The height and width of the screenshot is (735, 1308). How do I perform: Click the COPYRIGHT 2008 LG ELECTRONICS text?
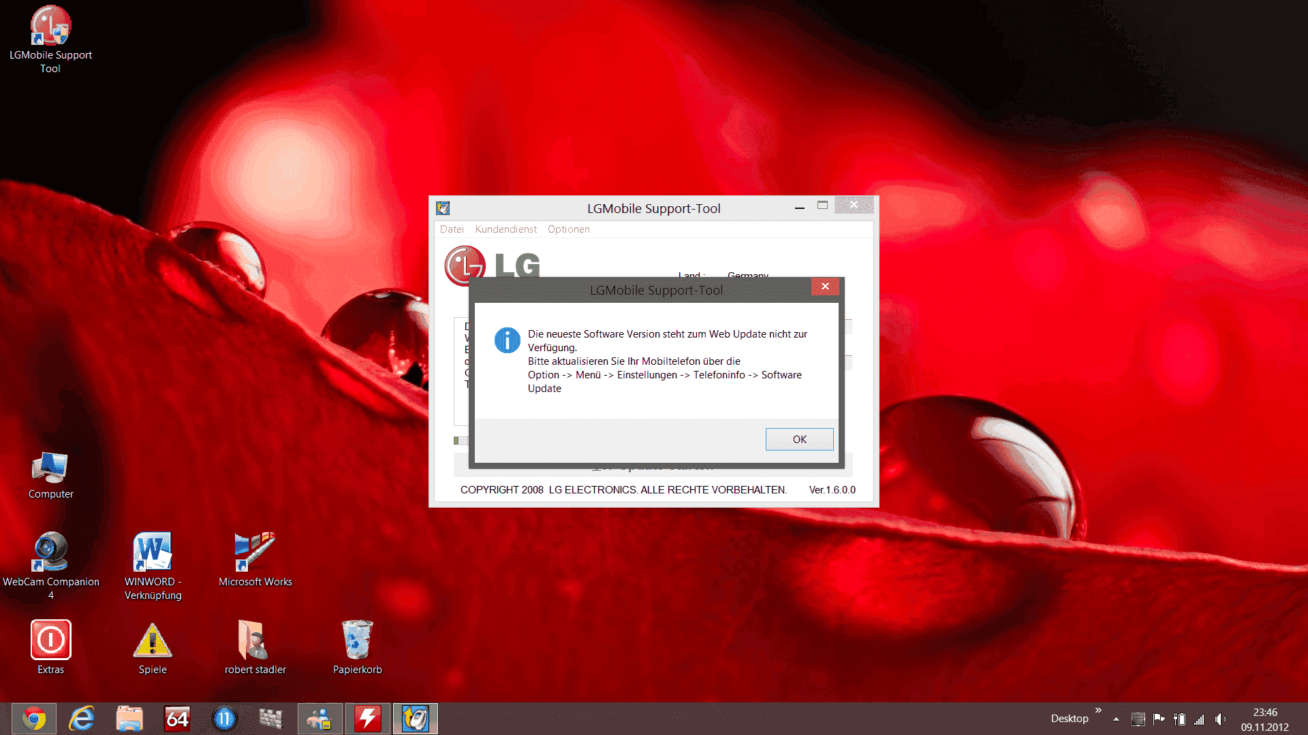coord(623,490)
